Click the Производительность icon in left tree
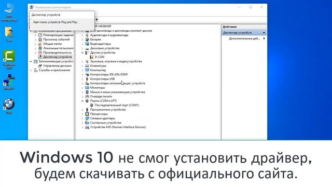The image size is (332, 187). (40, 52)
